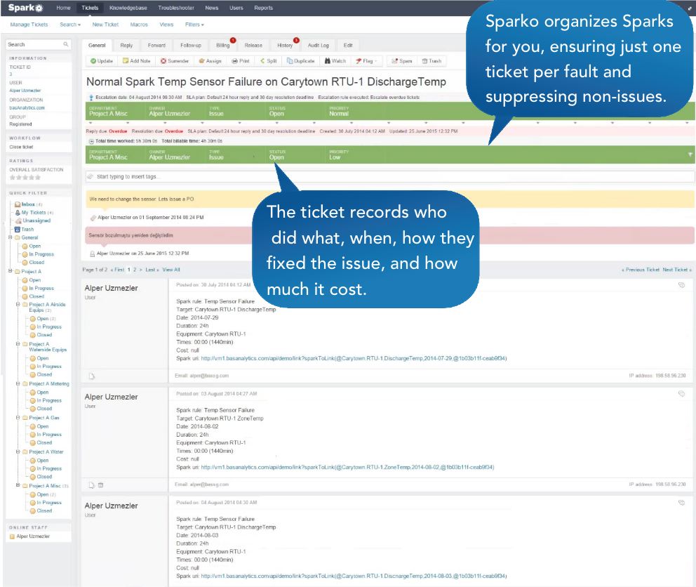Click the Add Note toolbar icon
The image size is (696, 587).
point(126,61)
